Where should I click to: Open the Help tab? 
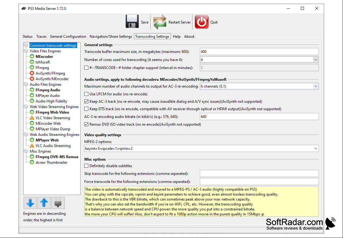coord(177,37)
